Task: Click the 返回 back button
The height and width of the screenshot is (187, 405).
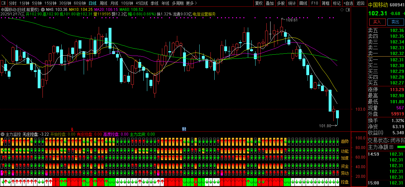Action: 361,3
